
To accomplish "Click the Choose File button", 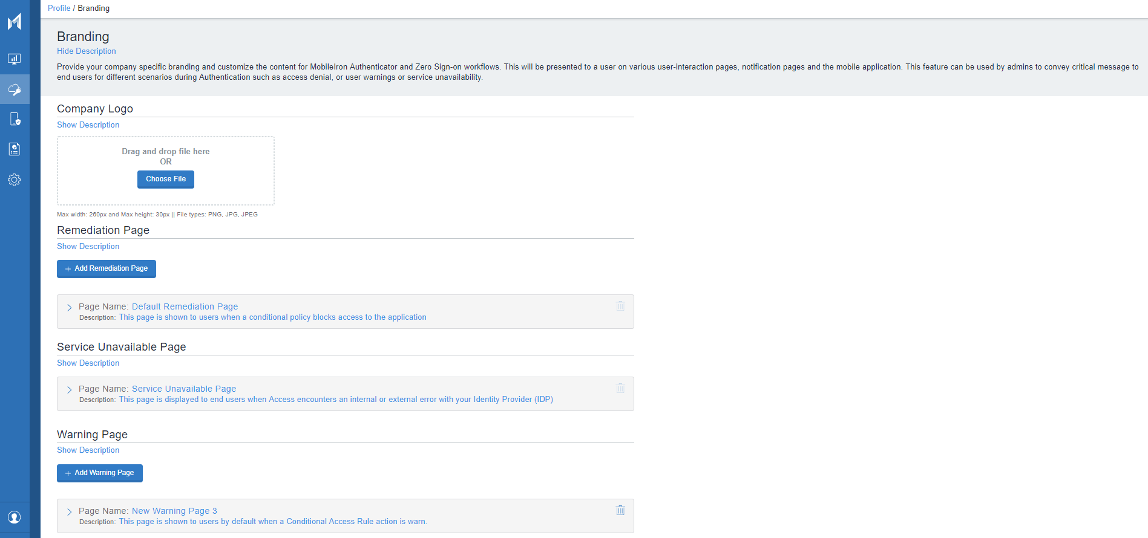I will [x=165, y=179].
